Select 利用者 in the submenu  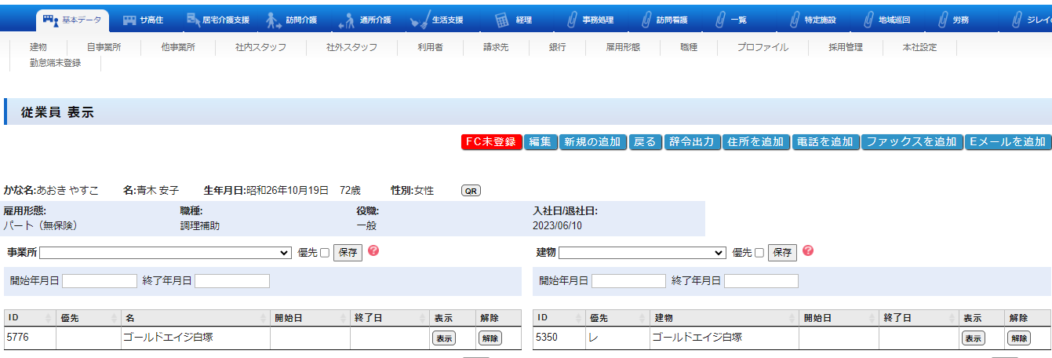click(x=431, y=47)
